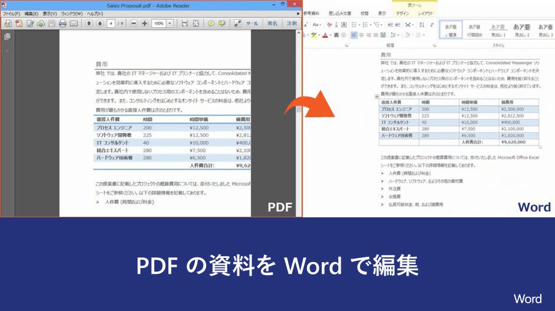Print the PDF using the printer icon

[x=63, y=24]
